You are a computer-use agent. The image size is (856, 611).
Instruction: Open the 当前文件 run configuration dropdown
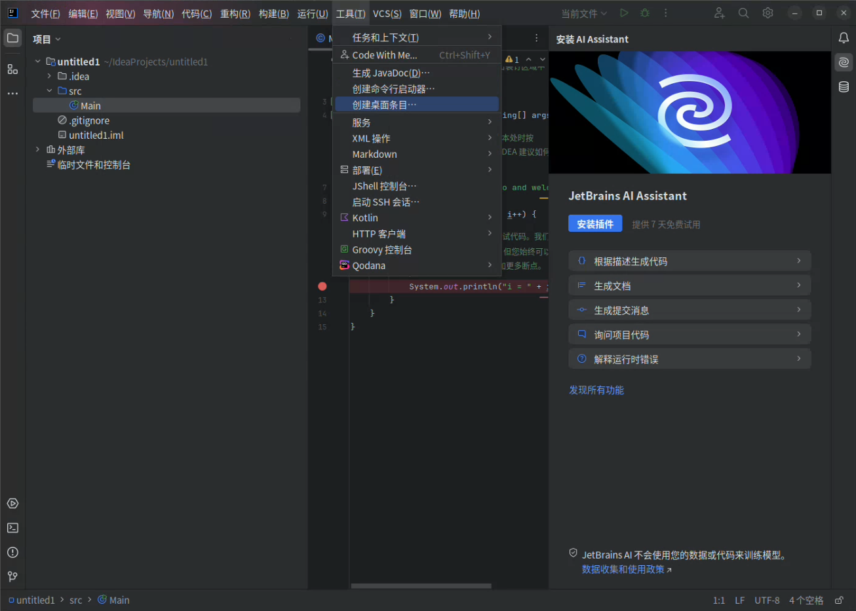584,13
